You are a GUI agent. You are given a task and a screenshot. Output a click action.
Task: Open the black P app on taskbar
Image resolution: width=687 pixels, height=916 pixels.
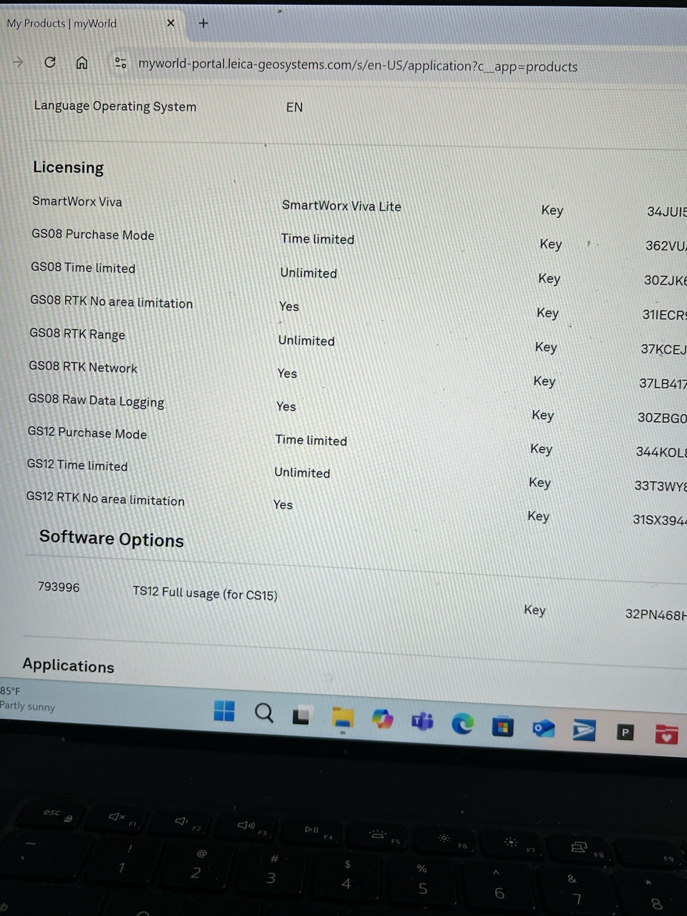click(x=625, y=732)
